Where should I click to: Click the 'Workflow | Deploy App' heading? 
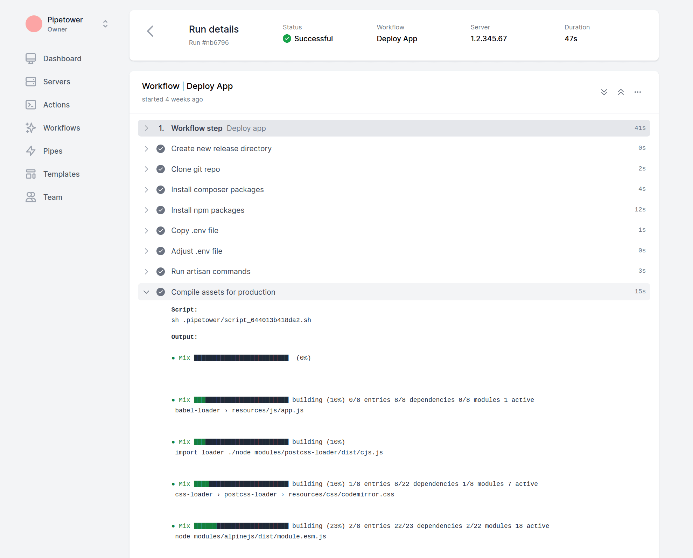pyautogui.click(x=187, y=86)
